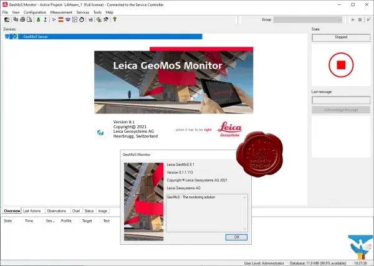
Task: Click the stop button next to Group
Action: (x=360, y=19)
